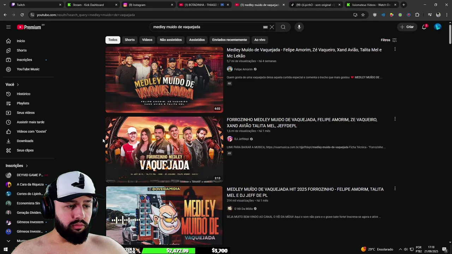Screen dimensions: 452x254
Task: Select the Enviados recentemente chip
Action: click(x=230, y=40)
